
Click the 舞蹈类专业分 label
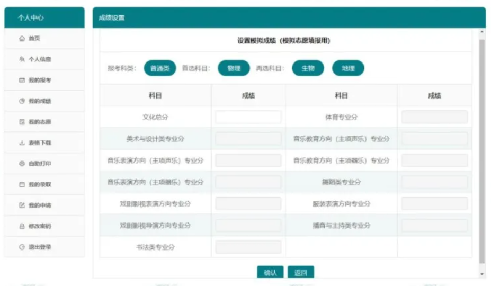pos(341,182)
